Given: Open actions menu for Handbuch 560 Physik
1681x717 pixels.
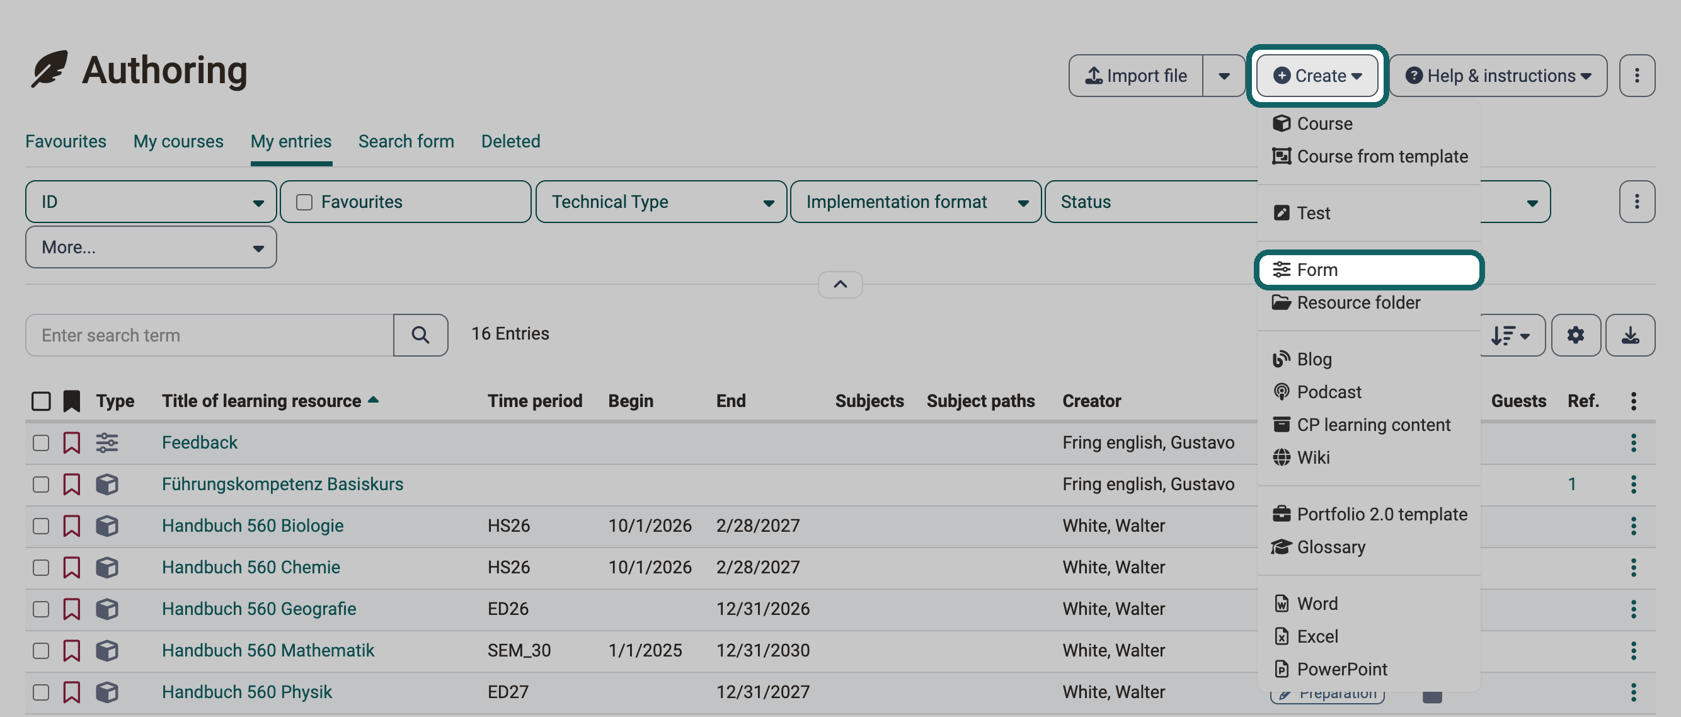Looking at the screenshot, I should 1633,692.
